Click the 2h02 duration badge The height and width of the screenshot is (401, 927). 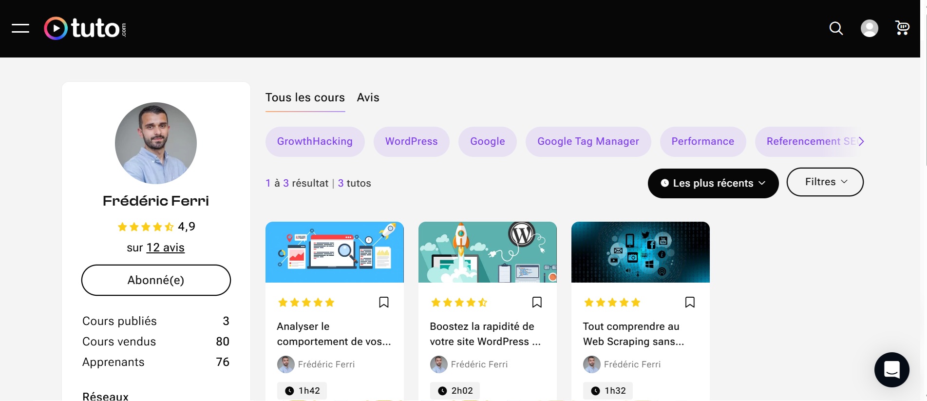[x=455, y=391]
